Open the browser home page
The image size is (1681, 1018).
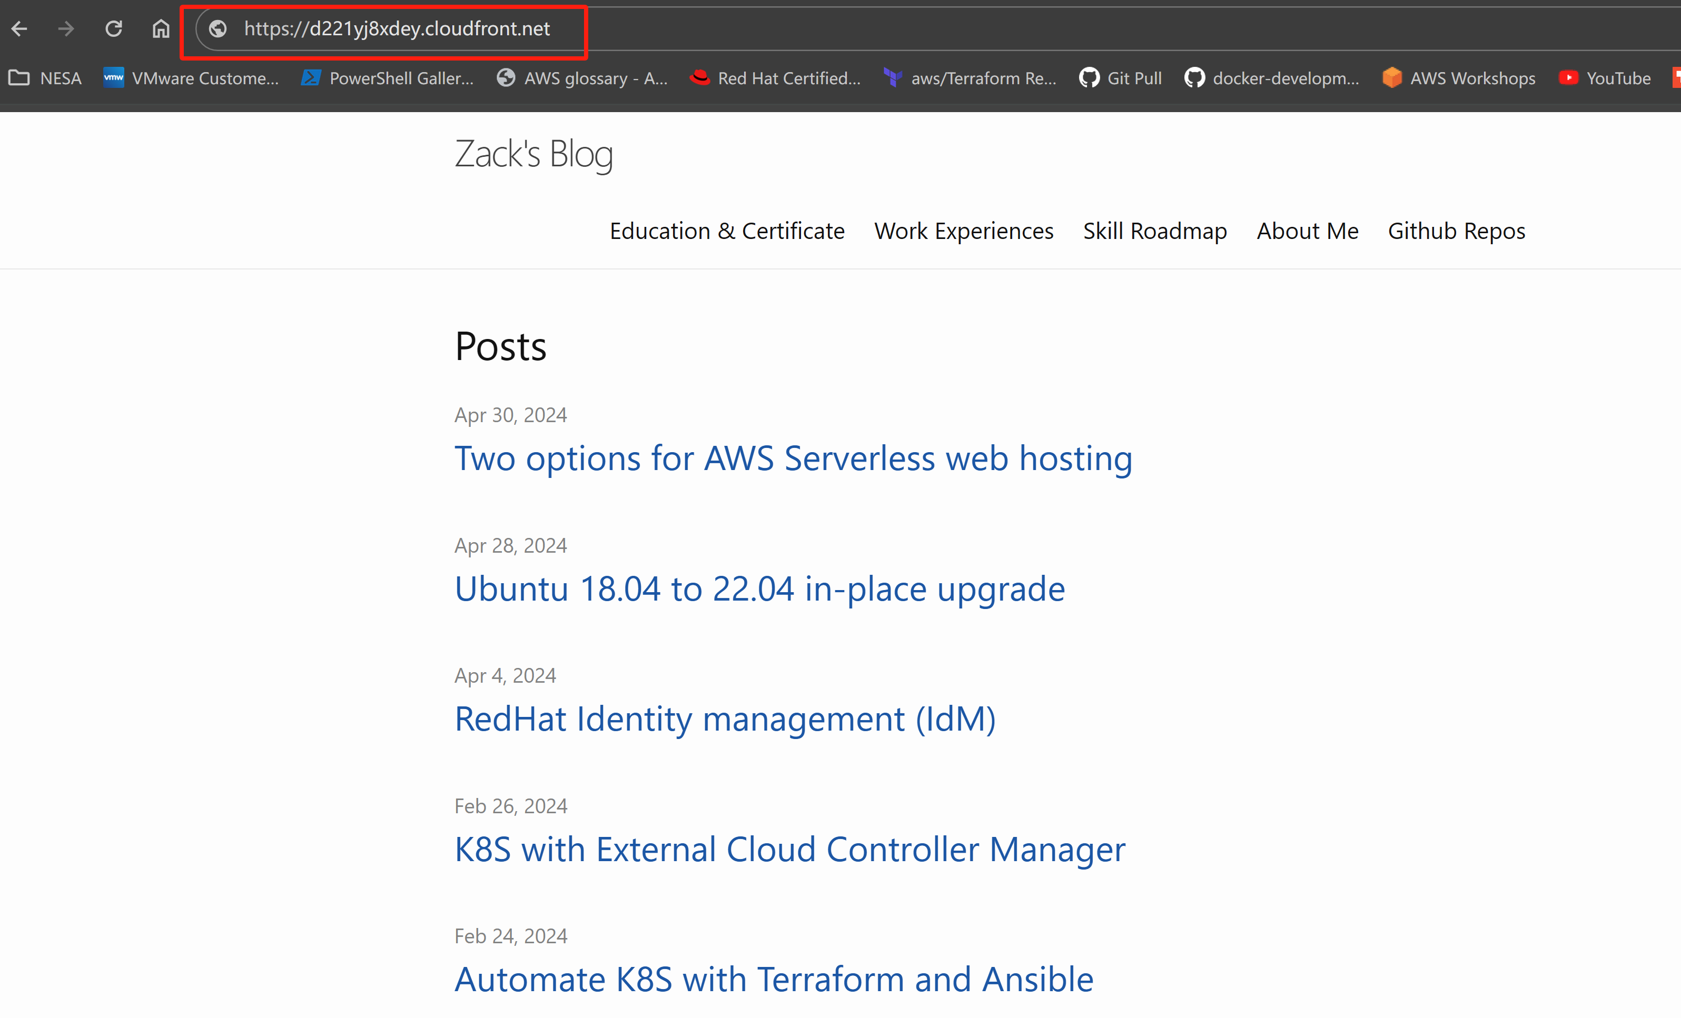click(x=160, y=28)
